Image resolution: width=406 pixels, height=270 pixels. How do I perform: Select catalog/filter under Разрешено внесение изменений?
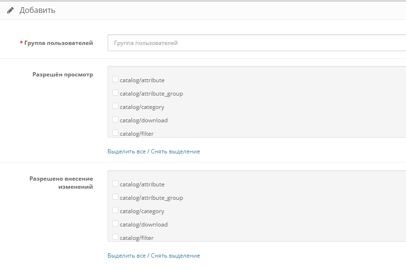115,237
